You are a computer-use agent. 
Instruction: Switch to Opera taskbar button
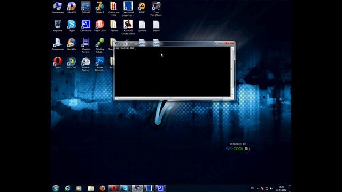pyautogui.click(x=114, y=188)
